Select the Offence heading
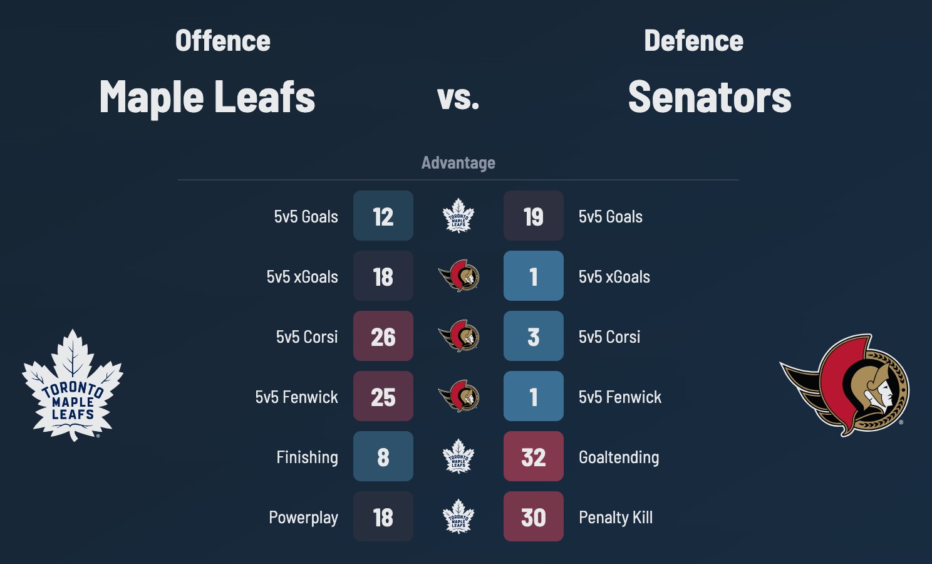The image size is (932, 564). 223,41
